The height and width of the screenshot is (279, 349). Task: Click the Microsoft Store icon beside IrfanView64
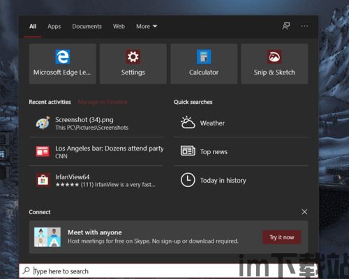click(43, 180)
